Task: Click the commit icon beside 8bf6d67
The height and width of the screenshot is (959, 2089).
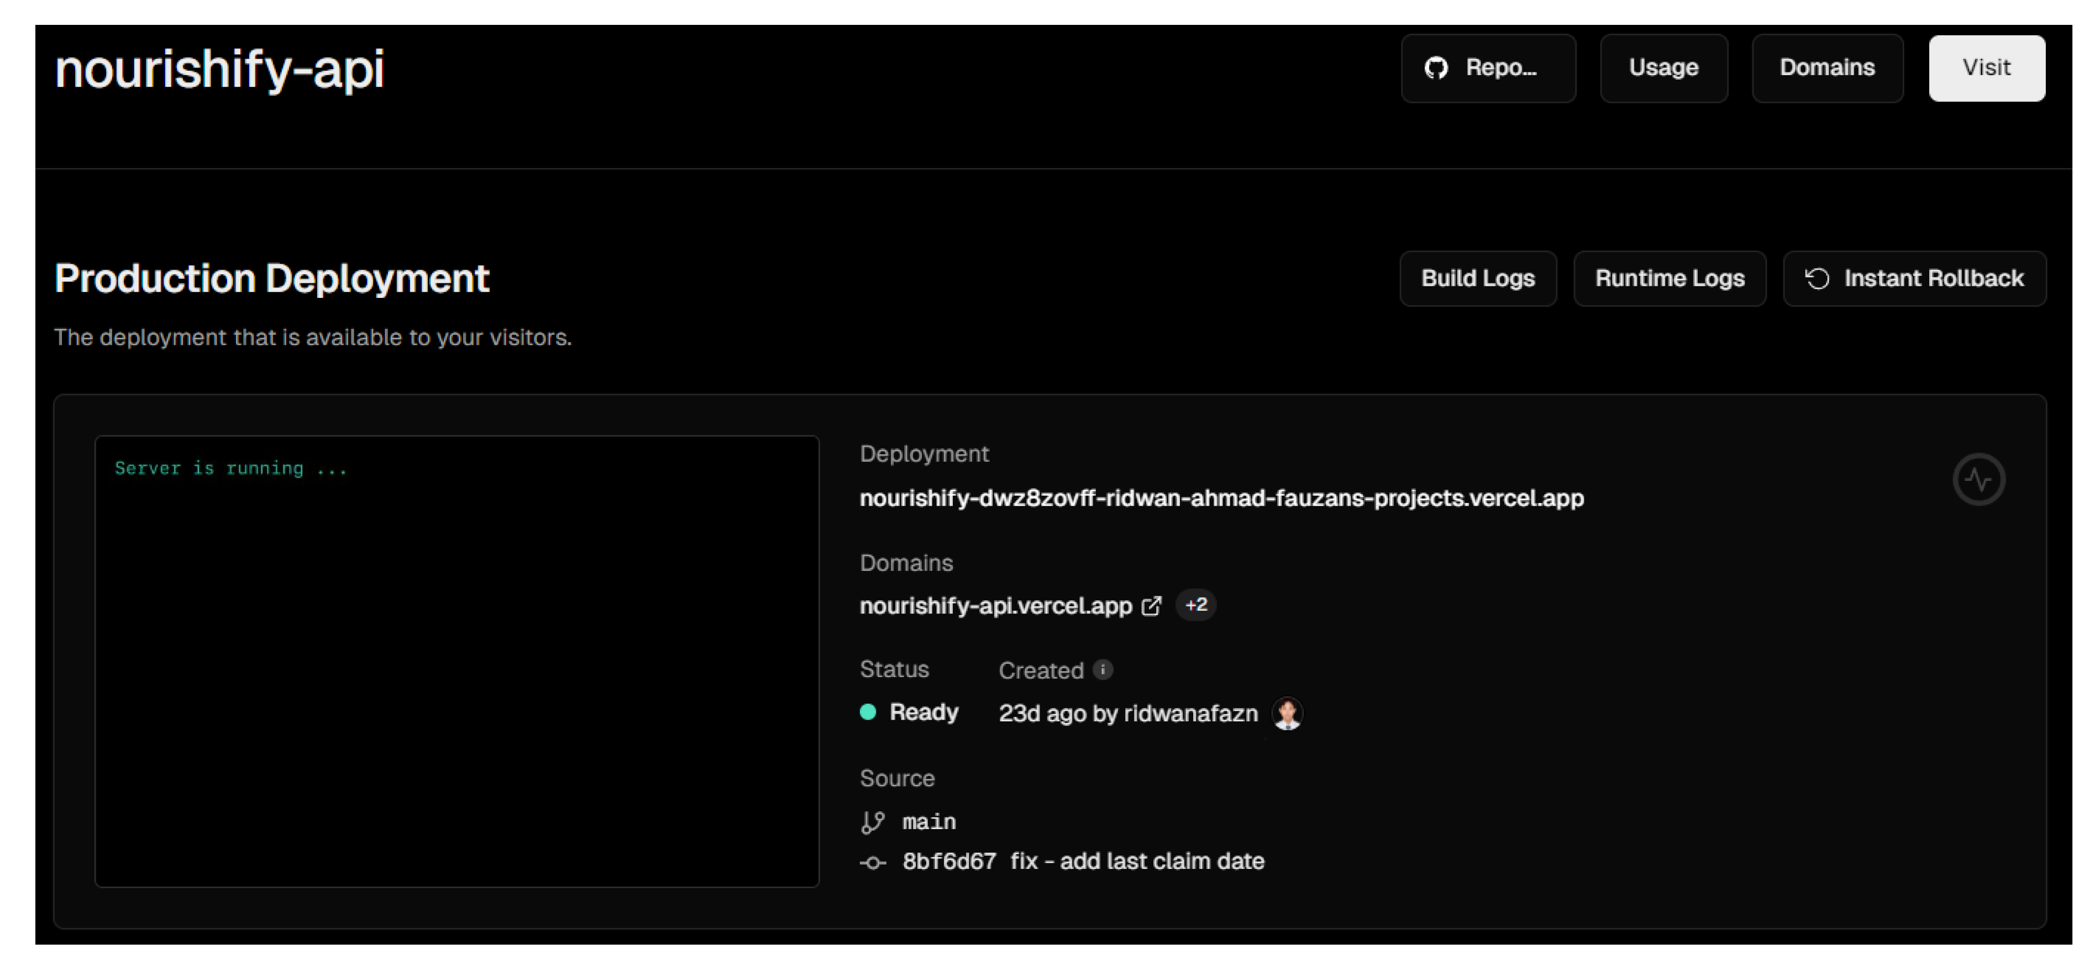Action: pyautogui.click(x=873, y=862)
